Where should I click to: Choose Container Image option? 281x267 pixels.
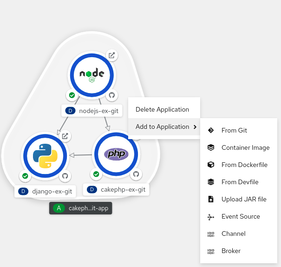(245, 147)
